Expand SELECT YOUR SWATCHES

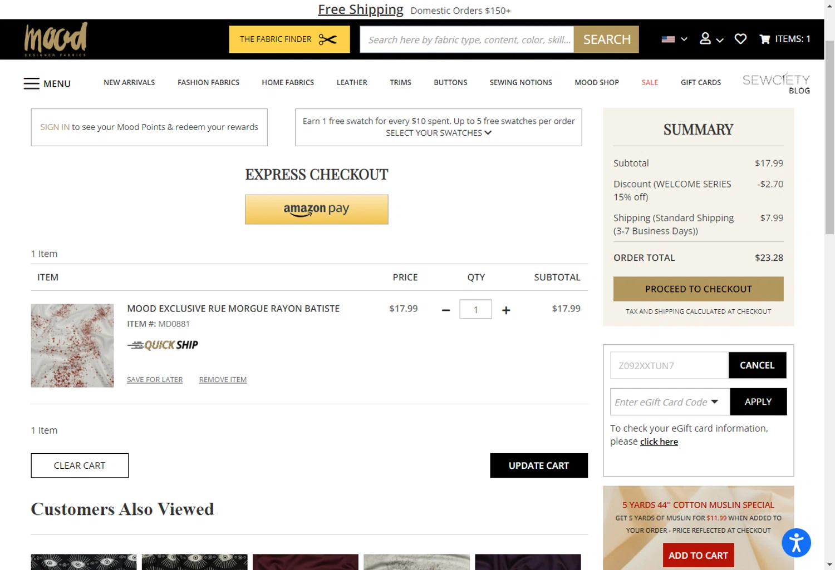439,133
